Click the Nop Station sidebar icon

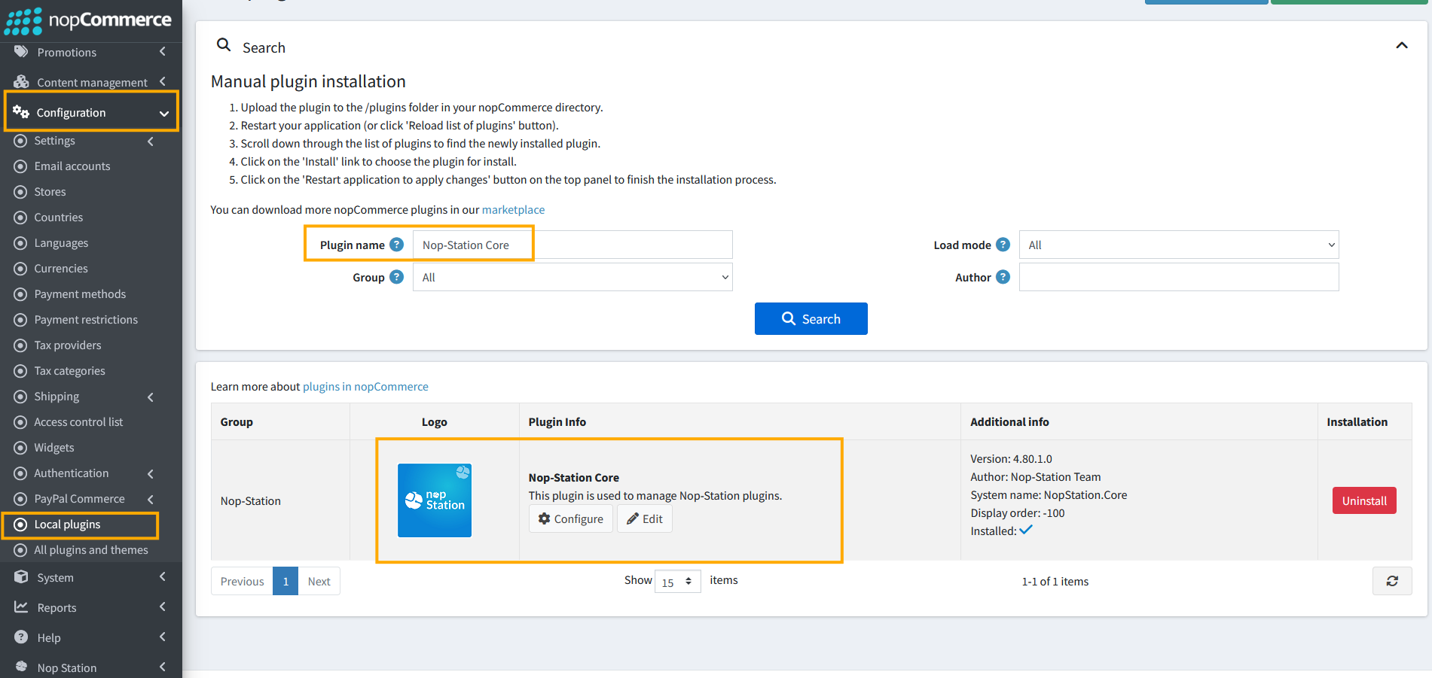pos(21,667)
